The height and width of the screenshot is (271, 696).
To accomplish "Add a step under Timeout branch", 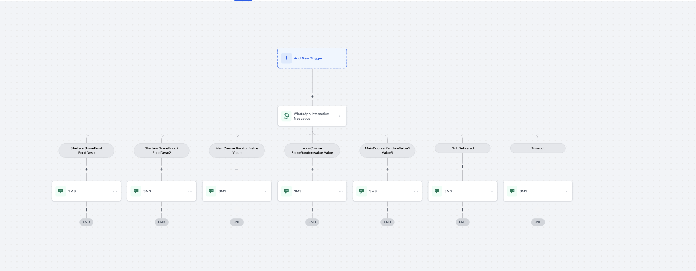I will pos(538,167).
